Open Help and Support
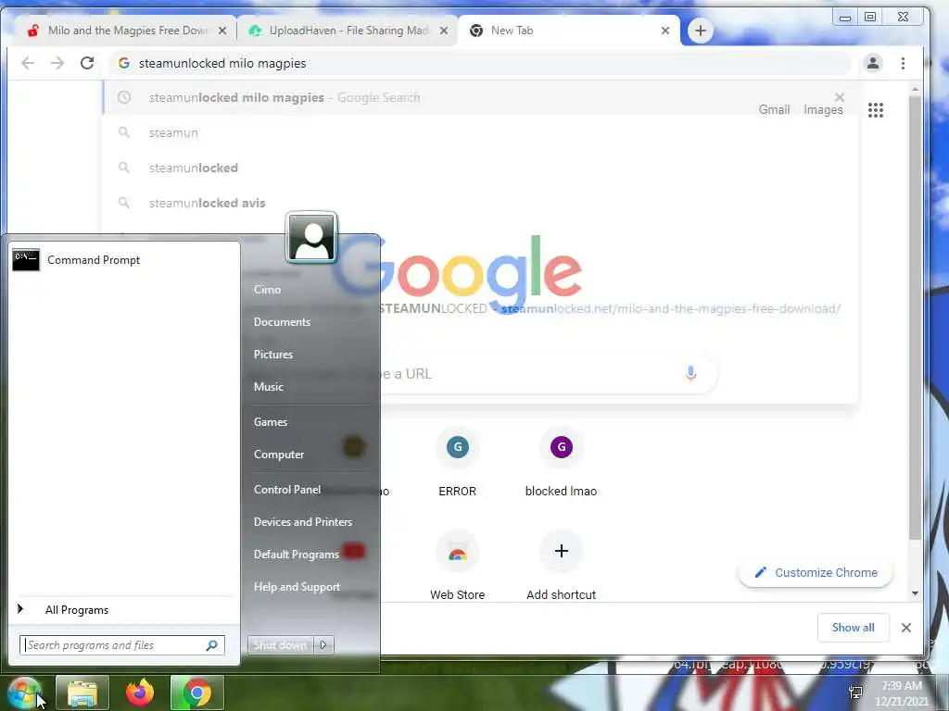The image size is (949, 711). coord(297,587)
